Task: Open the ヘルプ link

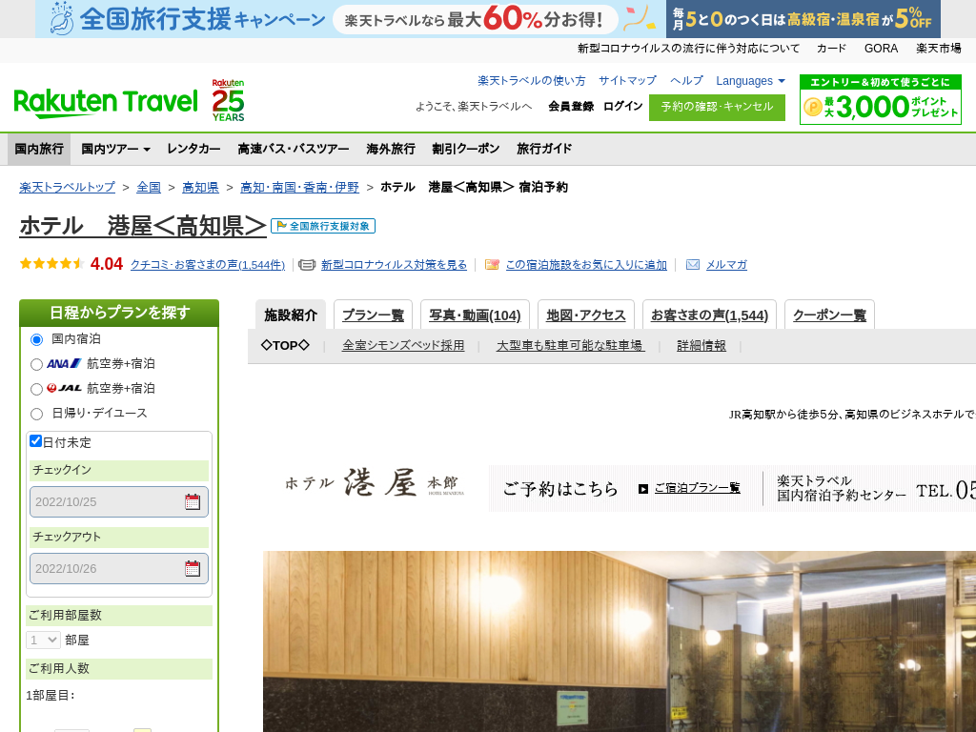Action: (686, 81)
